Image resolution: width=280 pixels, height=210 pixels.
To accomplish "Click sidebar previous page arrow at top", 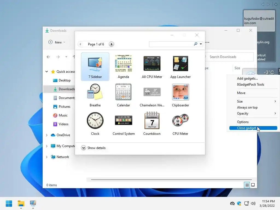I will pyautogui.click(x=263, y=4).
